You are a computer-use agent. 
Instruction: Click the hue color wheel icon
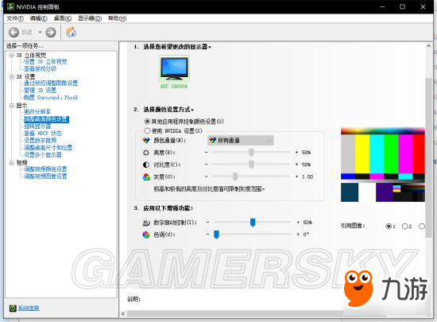click(146, 235)
